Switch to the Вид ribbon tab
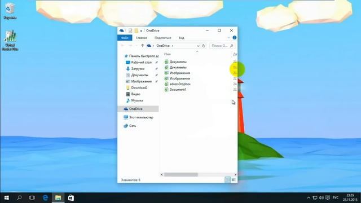The height and width of the screenshot is (203, 361). click(x=182, y=38)
